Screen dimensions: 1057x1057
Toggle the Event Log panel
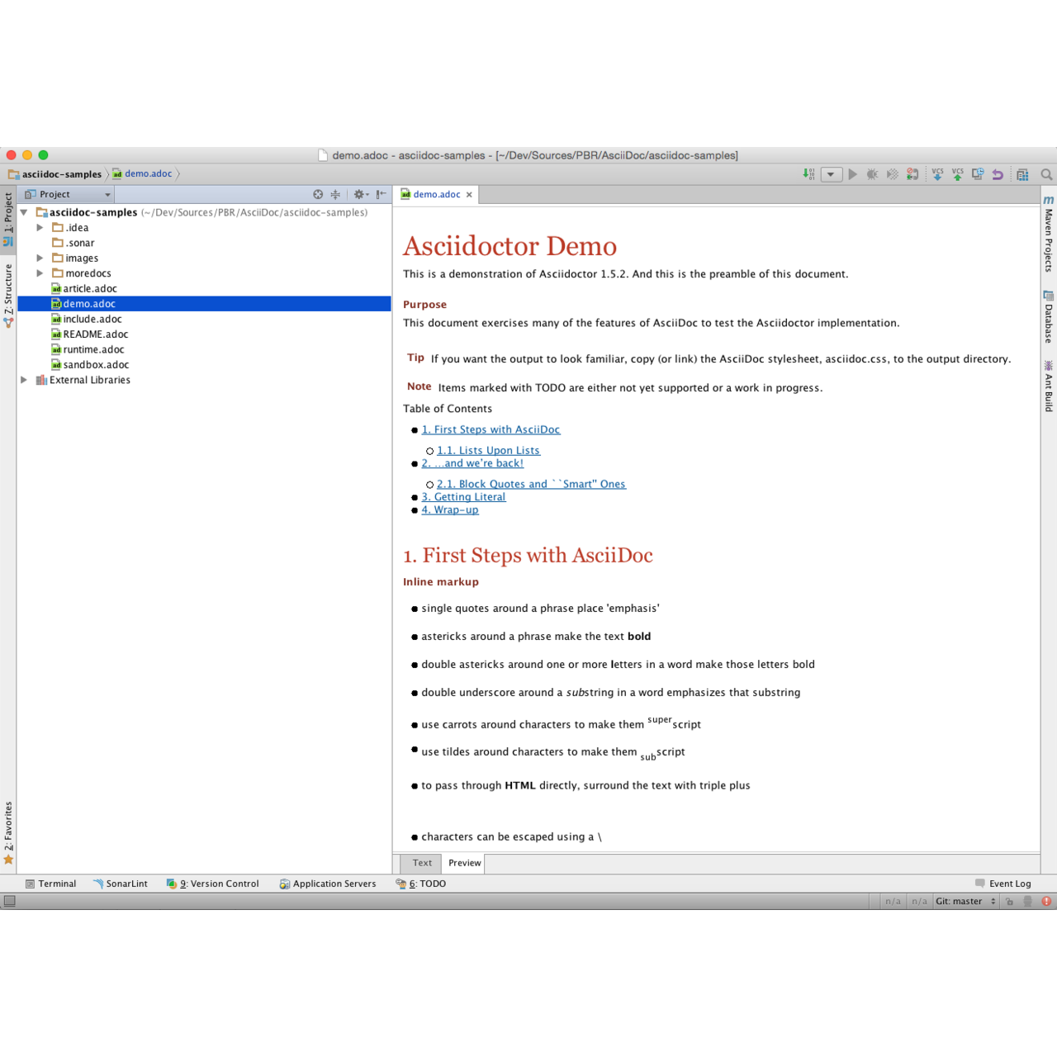pyautogui.click(x=1009, y=884)
